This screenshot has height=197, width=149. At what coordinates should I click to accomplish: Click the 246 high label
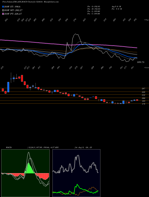(66, 20)
